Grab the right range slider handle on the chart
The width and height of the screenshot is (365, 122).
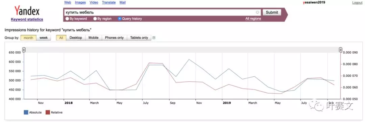[x=341, y=50]
